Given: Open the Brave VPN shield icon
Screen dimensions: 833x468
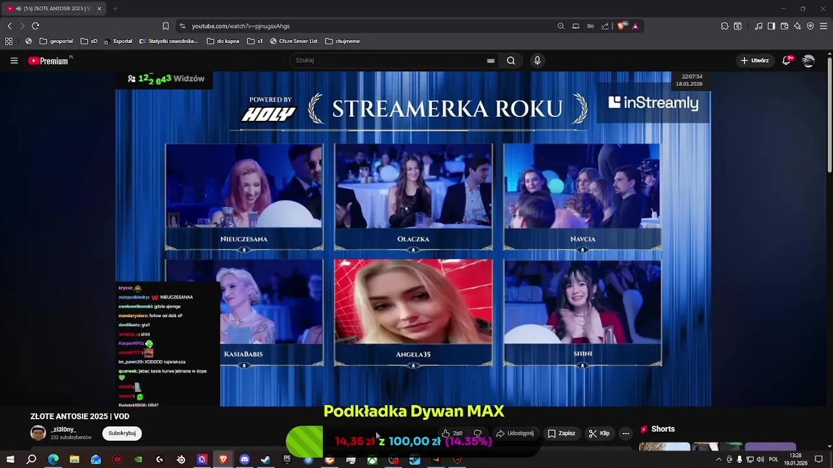Looking at the screenshot, I should (x=810, y=26).
